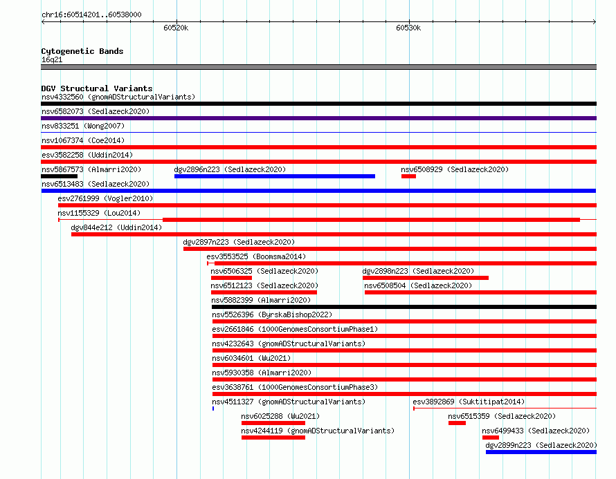This screenshot has height=479, width=616.
Task: Click the dgv2898n223 red feature bar
Action: click(426, 278)
